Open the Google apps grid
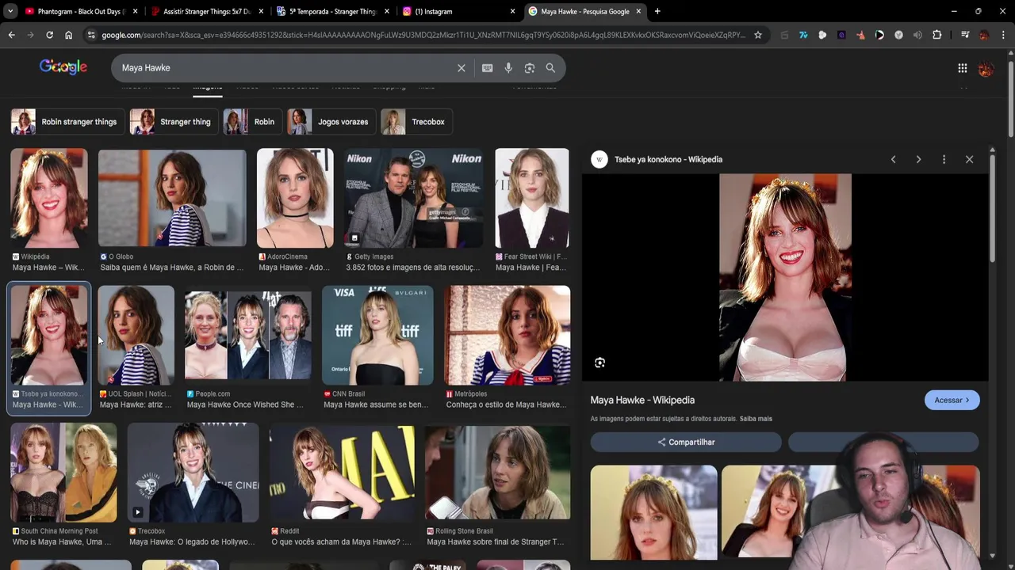This screenshot has height=570, width=1015. pyautogui.click(x=962, y=68)
